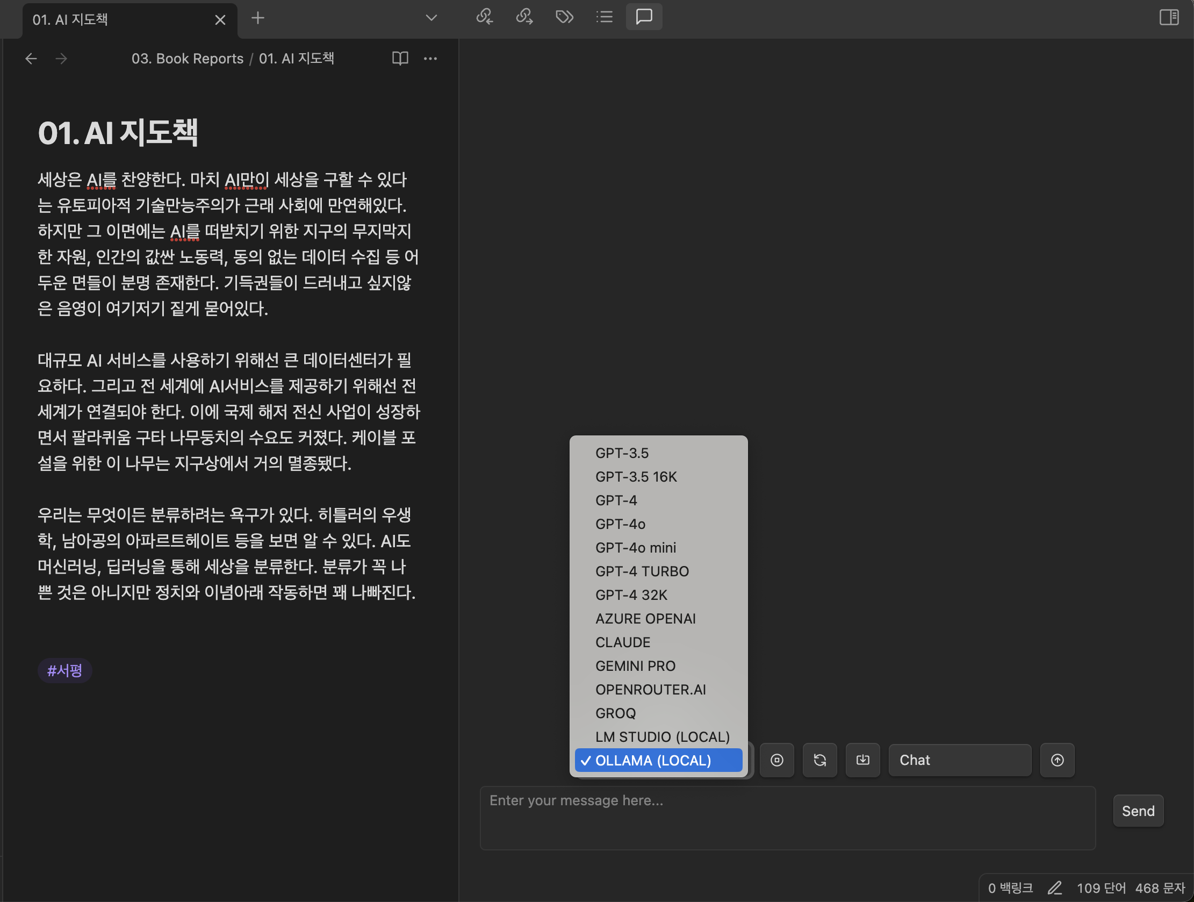
Task: Open the tags panel icon
Action: coord(564,17)
